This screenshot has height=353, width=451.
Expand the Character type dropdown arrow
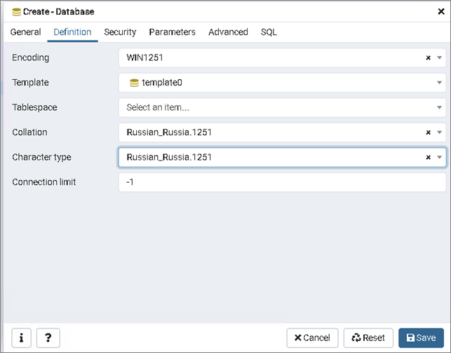pos(440,158)
